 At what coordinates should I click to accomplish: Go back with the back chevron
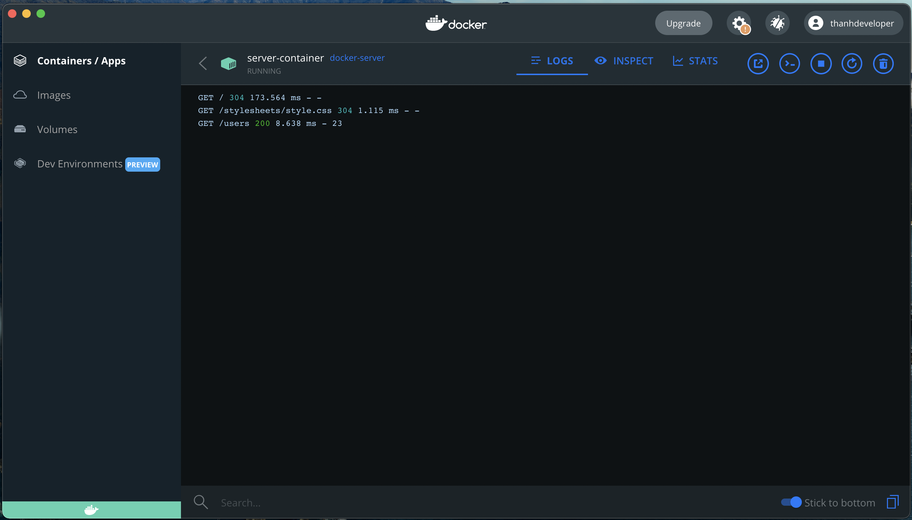point(202,63)
